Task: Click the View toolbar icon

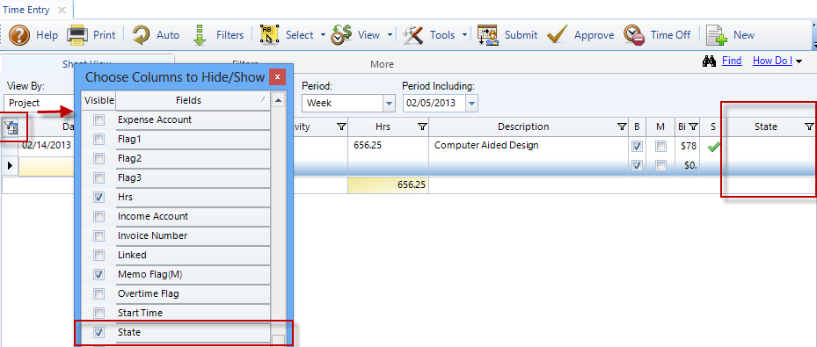Action: coord(341,35)
